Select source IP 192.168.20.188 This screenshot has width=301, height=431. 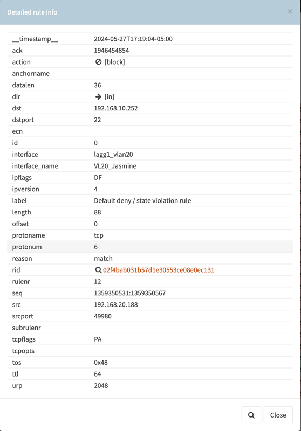[116, 304]
